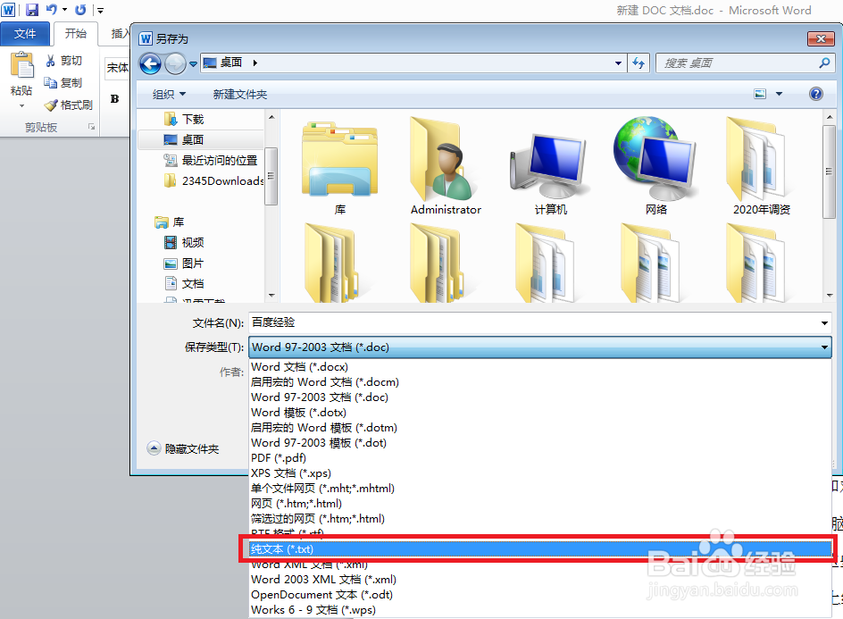Choose 启用宏的 Word 模板 (*.dotm)
843x619 pixels.
click(539, 428)
